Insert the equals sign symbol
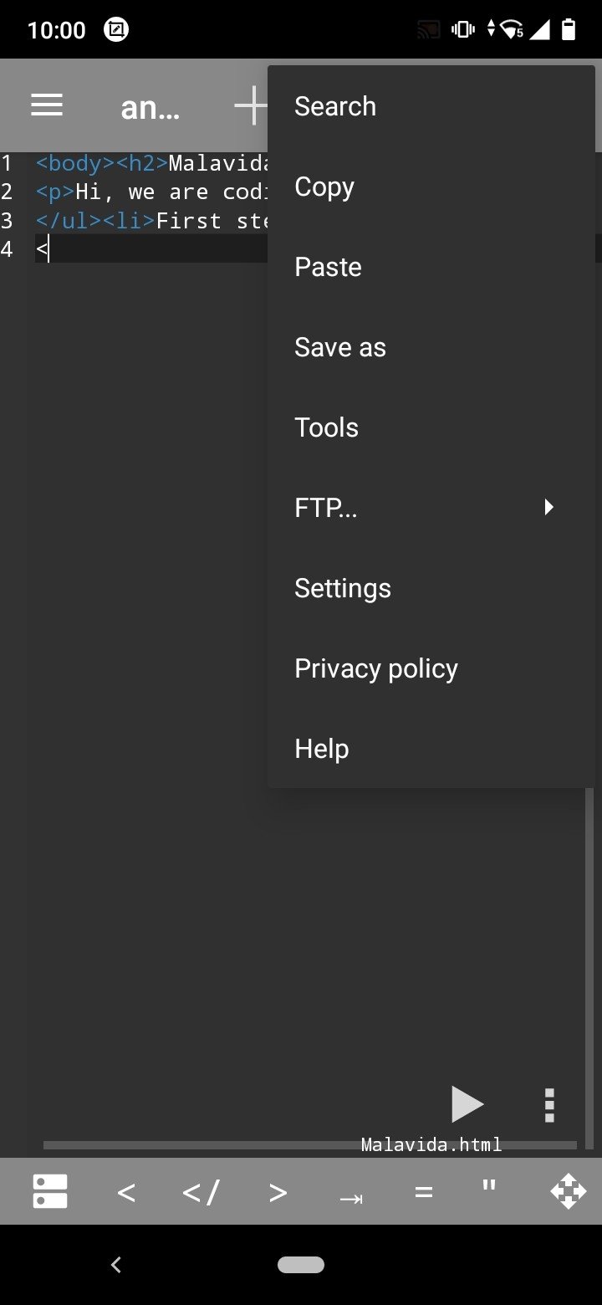 424,1192
